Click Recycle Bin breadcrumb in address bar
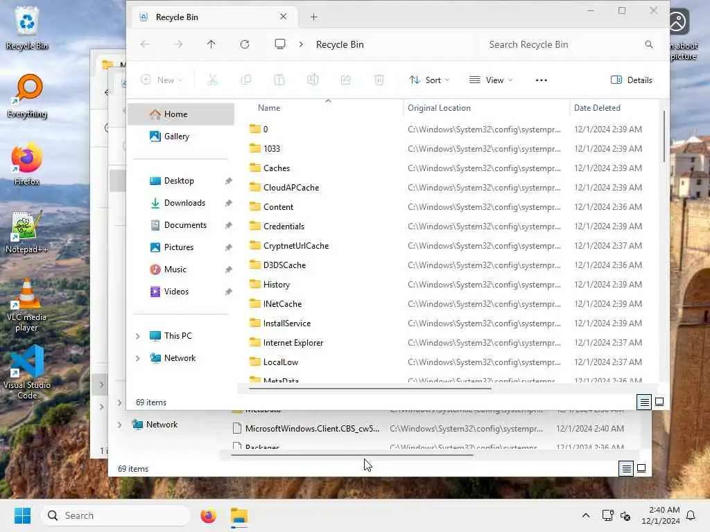 340,44
